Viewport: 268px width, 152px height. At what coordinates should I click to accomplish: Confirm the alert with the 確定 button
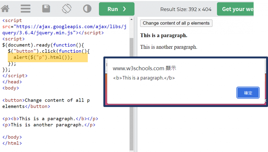tap(248, 93)
